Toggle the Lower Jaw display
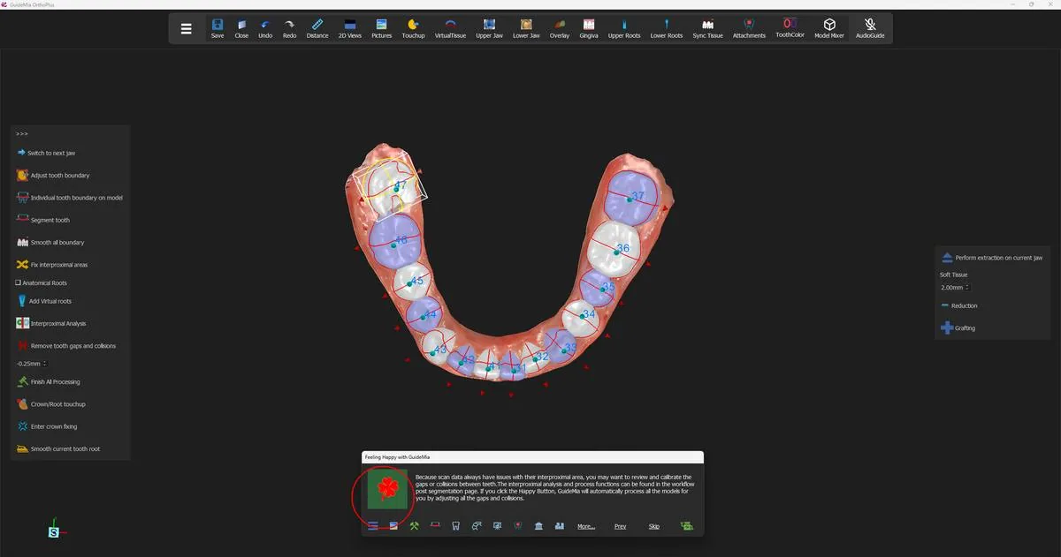The image size is (1061, 557). pyautogui.click(x=526, y=28)
